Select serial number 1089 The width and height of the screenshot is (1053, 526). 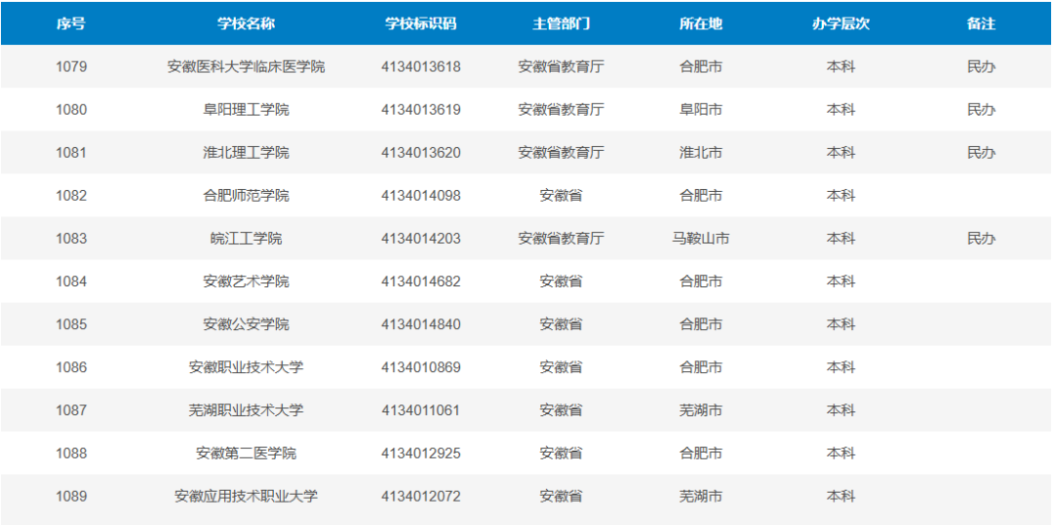[x=71, y=496]
